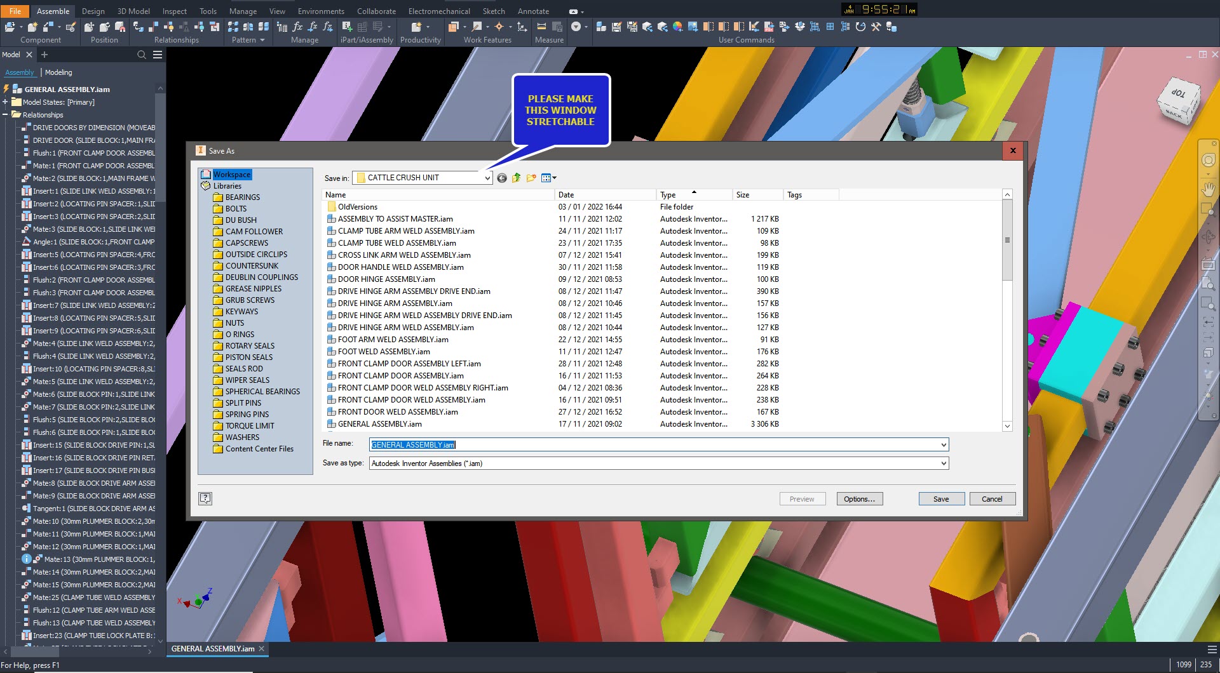Create a new folder using the dialog icon
The width and height of the screenshot is (1220, 673).
tap(532, 178)
